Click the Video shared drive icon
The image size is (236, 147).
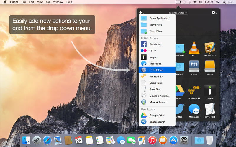[194, 66]
